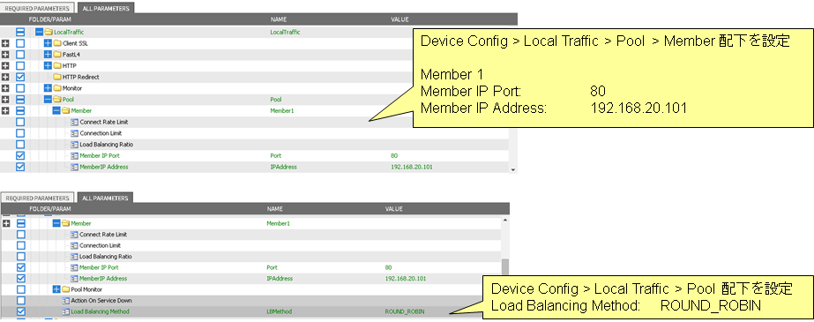Click Connect Rate Limit parameter icon, upper panel
The image size is (814, 322).
[74, 122]
